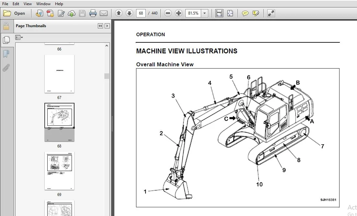Open the File menu

point(5,4)
